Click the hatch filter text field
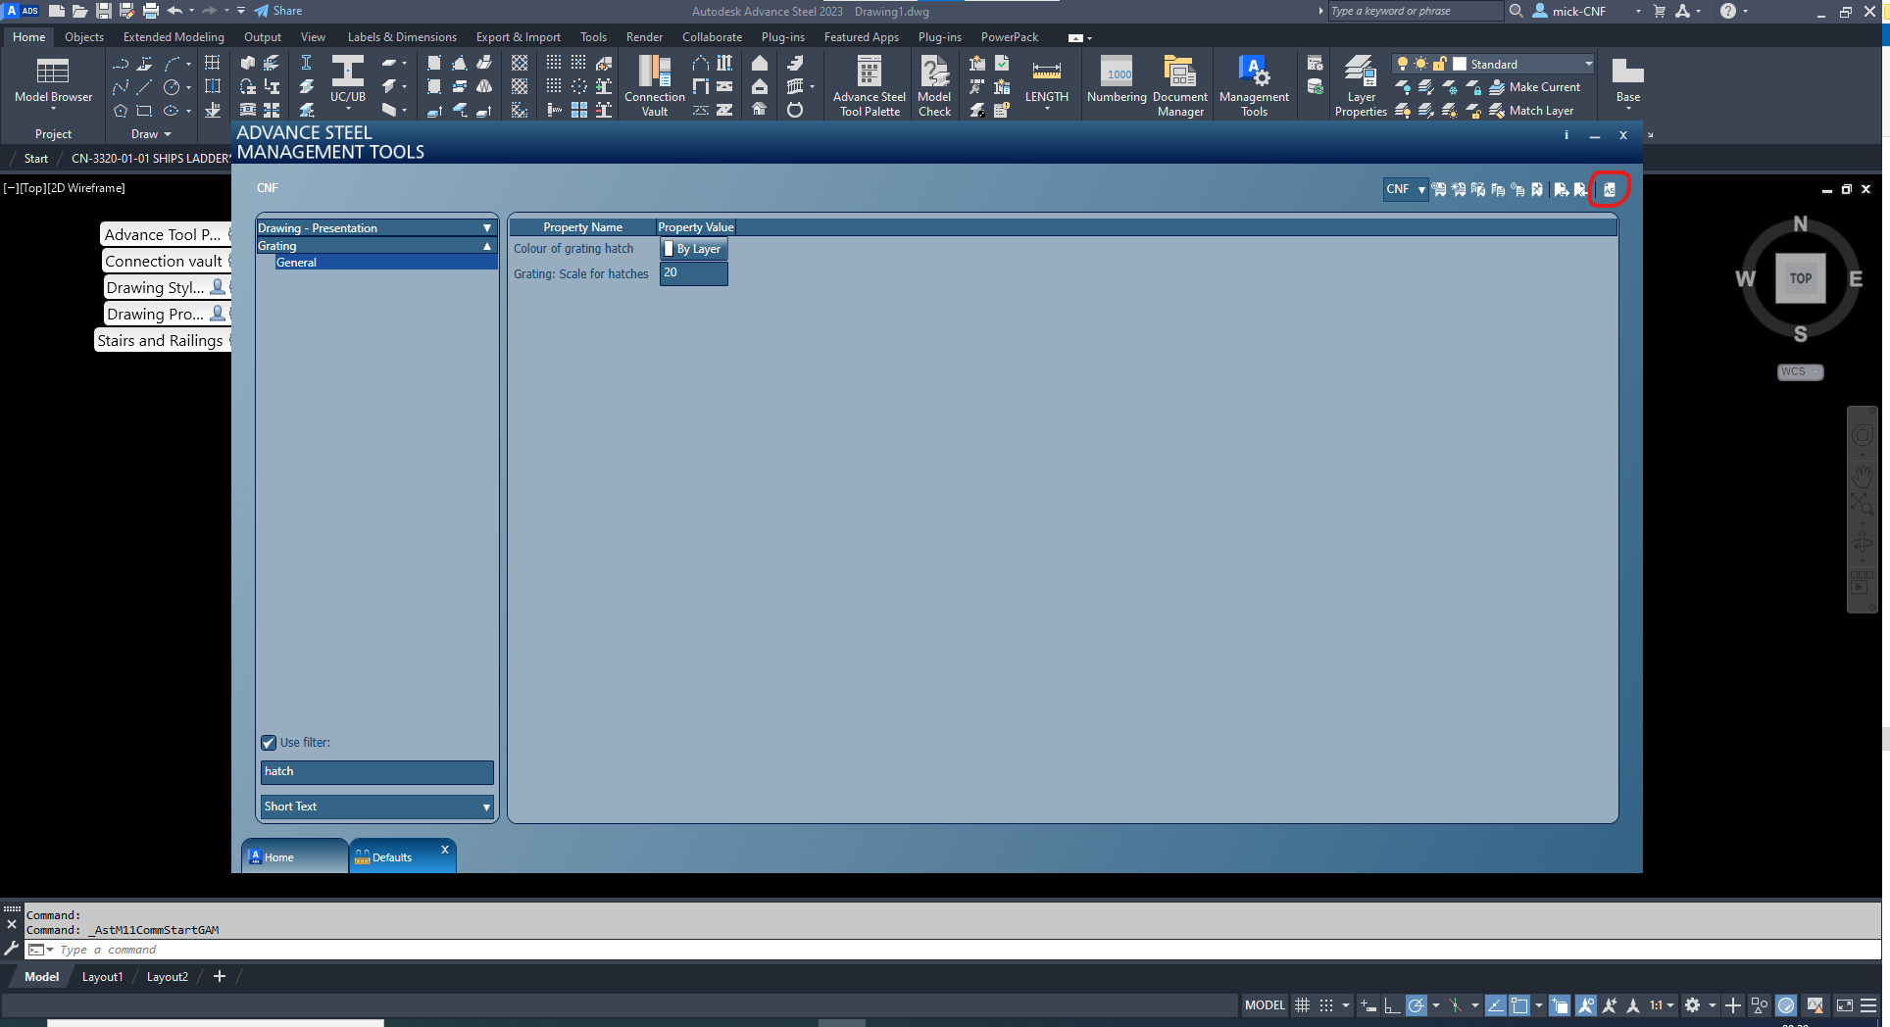The height and width of the screenshot is (1027, 1890). (376, 772)
